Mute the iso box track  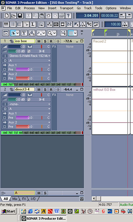click(39, 41)
